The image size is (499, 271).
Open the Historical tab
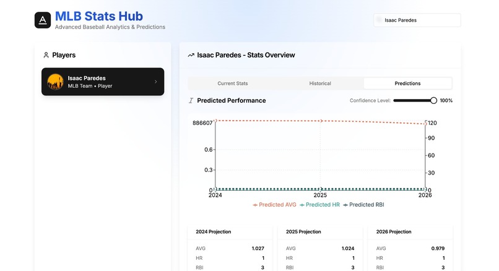coord(320,84)
